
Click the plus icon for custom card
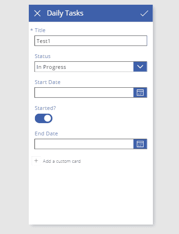[36, 161]
